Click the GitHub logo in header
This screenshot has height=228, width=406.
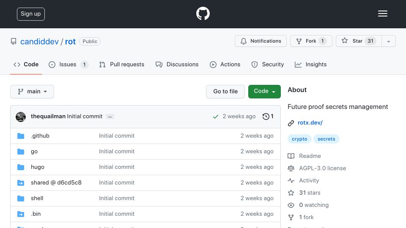pyautogui.click(x=203, y=14)
